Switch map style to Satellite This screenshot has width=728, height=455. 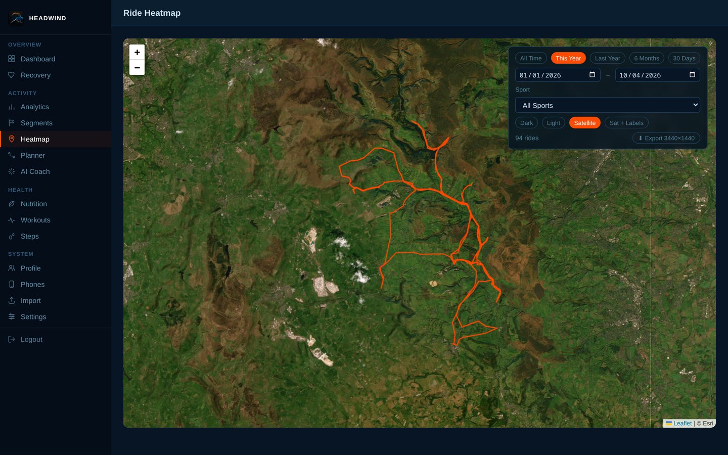585,123
